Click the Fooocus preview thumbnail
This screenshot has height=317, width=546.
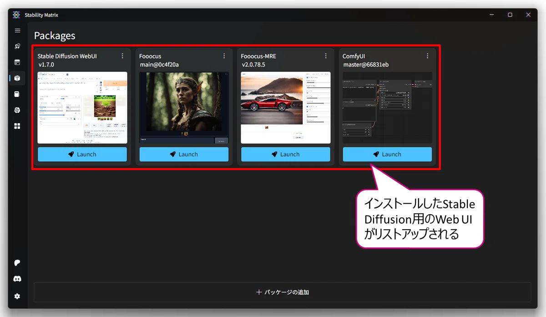[184, 108]
